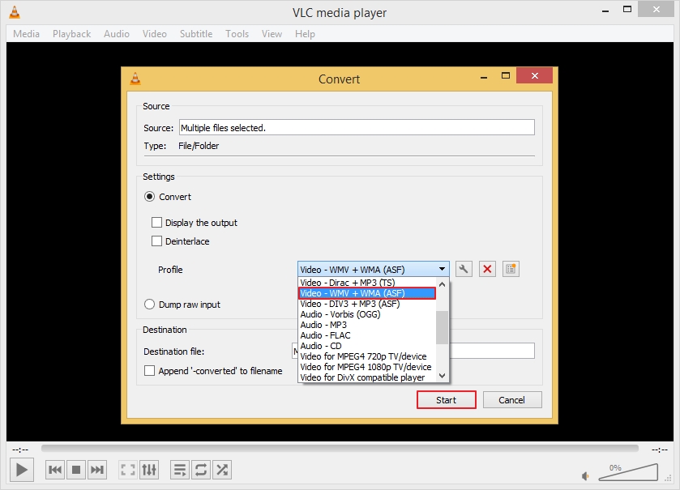This screenshot has width=680, height=490.
Task: Click the Play button in VLC
Action: (x=22, y=470)
